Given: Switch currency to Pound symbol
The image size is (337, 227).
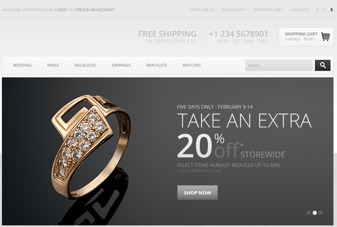Looking at the screenshot, I should 325,10.
